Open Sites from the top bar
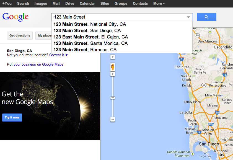 [105, 3]
